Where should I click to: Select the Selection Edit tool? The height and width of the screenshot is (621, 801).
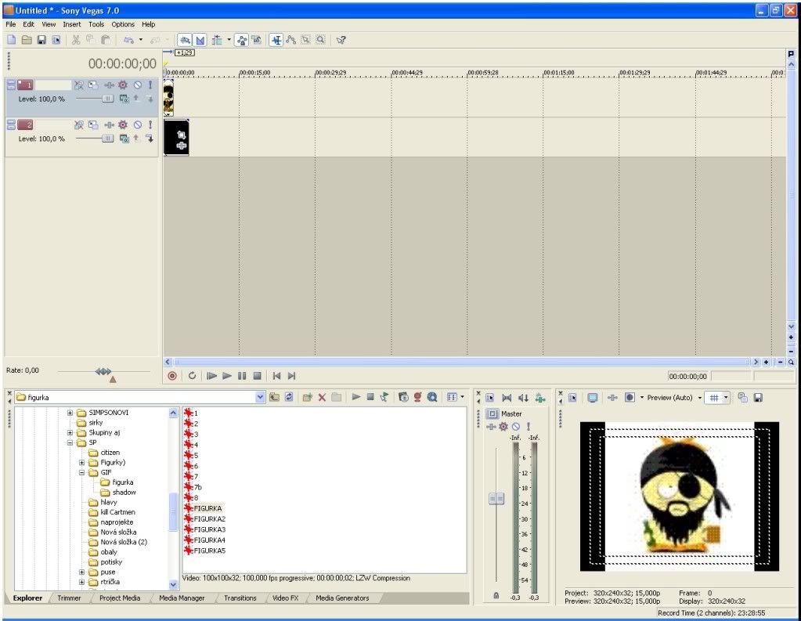pos(305,40)
